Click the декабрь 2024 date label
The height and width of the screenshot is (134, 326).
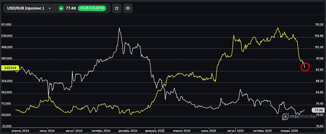pos(127,131)
